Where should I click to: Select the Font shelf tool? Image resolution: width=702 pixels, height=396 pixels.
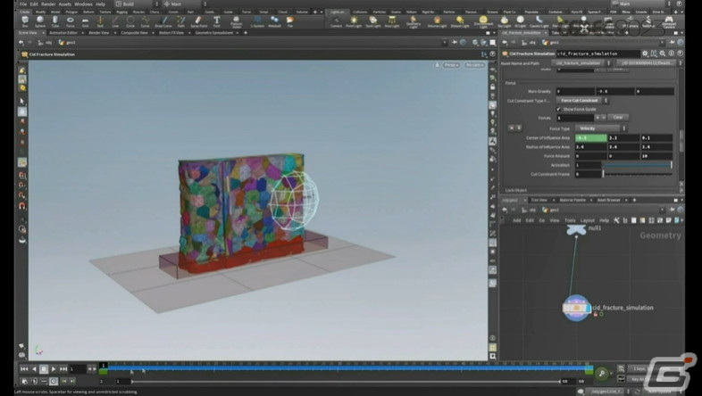click(x=217, y=21)
